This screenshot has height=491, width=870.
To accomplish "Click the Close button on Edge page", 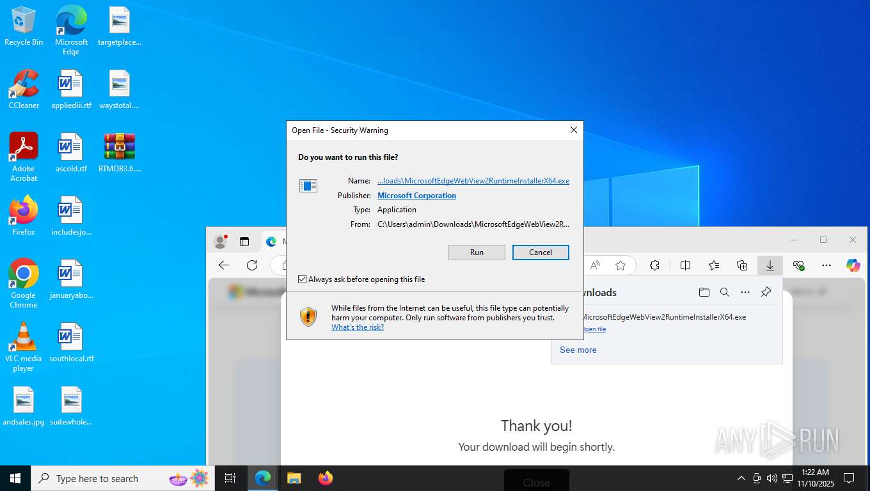I will 537,481.
